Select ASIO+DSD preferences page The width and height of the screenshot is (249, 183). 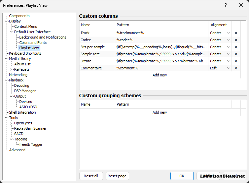click(28, 107)
